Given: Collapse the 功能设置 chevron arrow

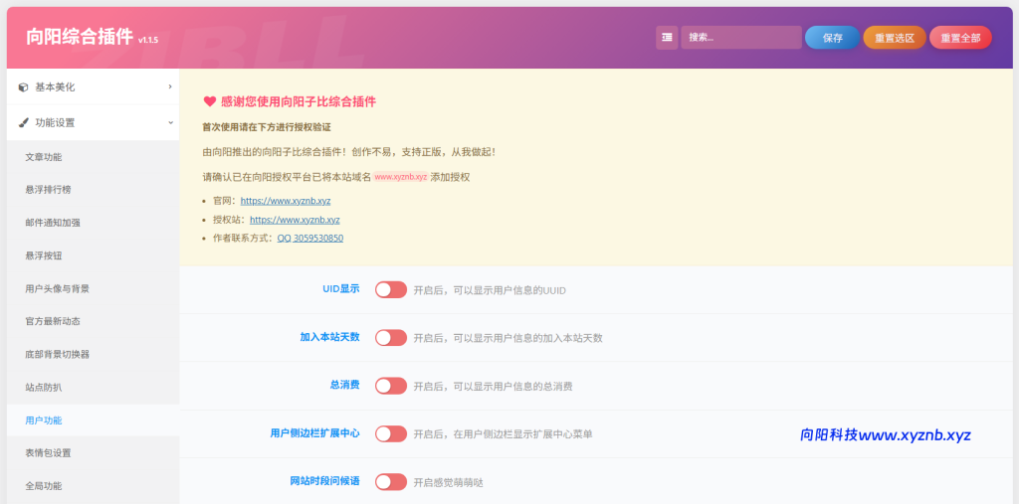Looking at the screenshot, I should coord(169,122).
